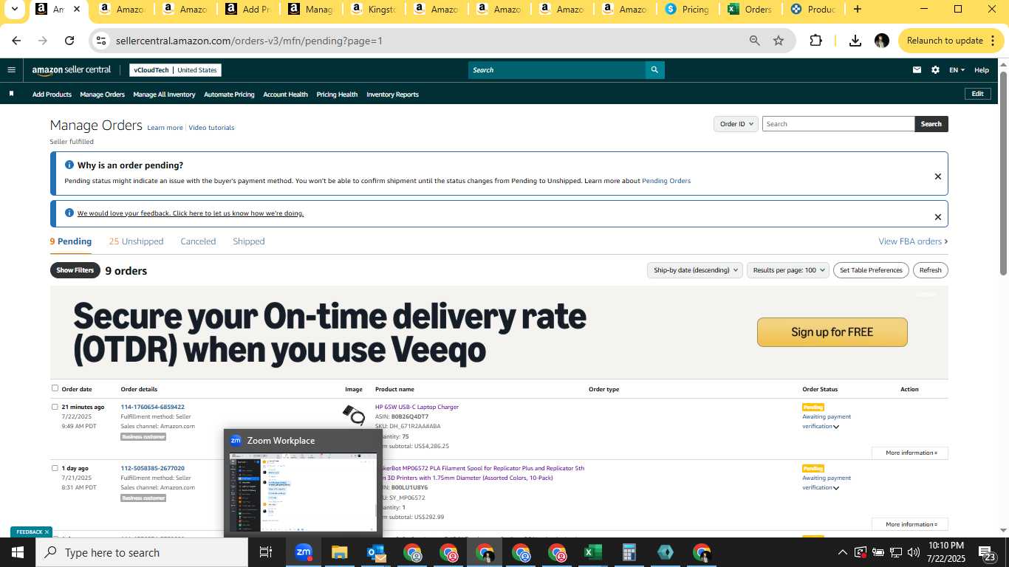This screenshot has height=567, width=1009.
Task: Reload the current browser page
Action: click(x=69, y=41)
